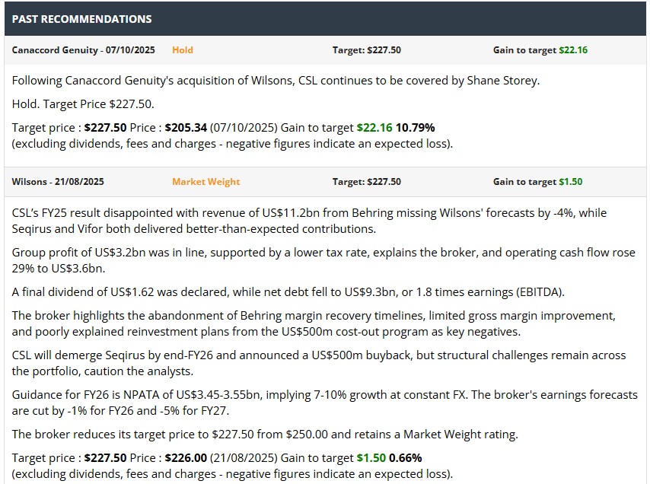Viewport: 650px width, 484px height.
Task: Click the orange Market Weight rating label
Action: [x=206, y=182]
